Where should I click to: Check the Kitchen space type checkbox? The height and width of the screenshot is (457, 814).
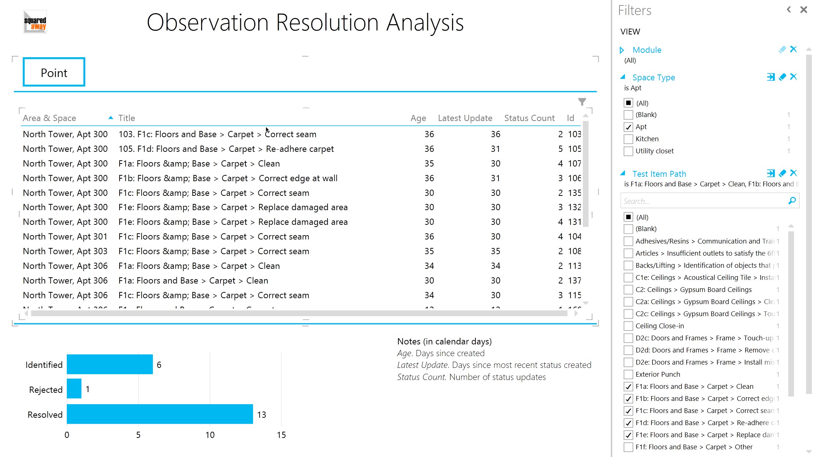(x=628, y=139)
